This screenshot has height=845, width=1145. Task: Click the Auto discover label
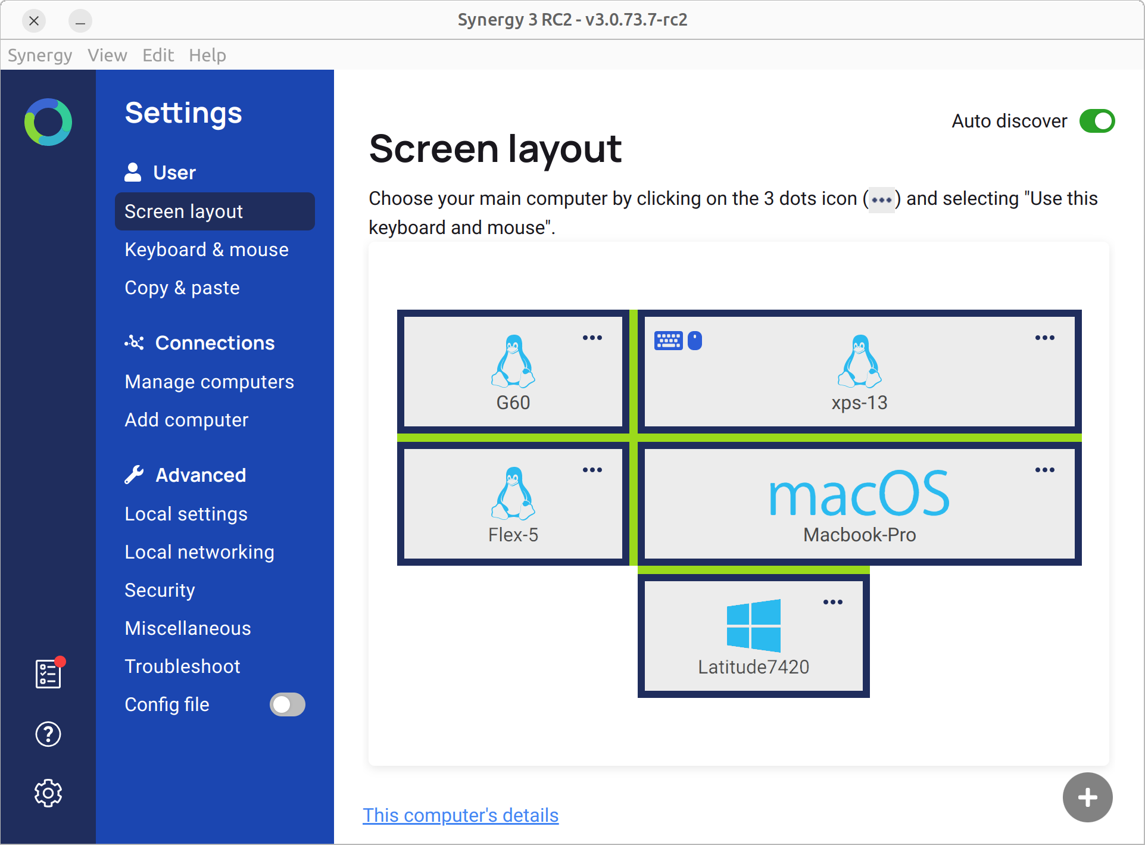click(1009, 121)
